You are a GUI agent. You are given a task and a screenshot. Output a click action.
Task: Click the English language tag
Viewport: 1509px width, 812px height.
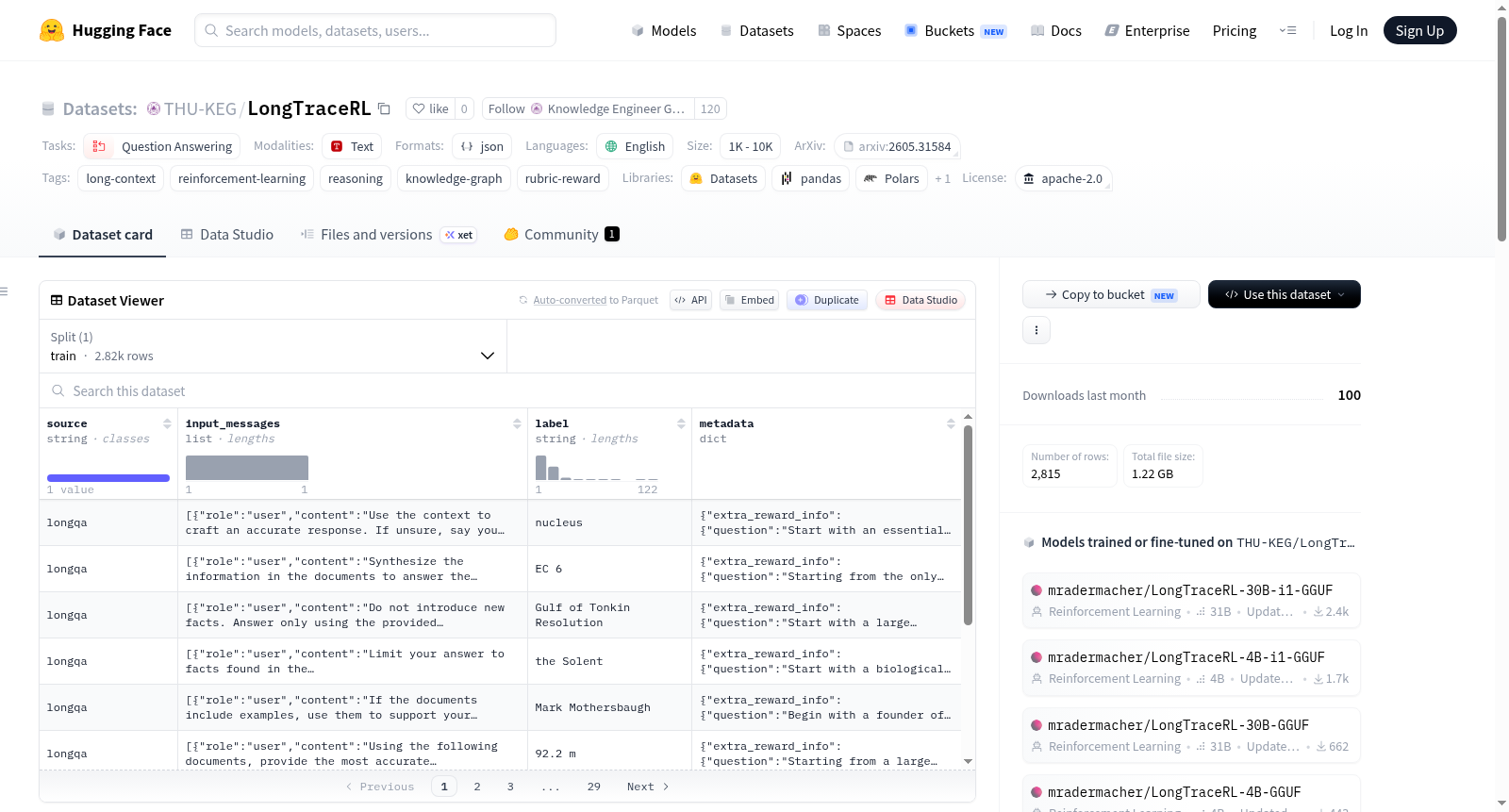(x=635, y=146)
